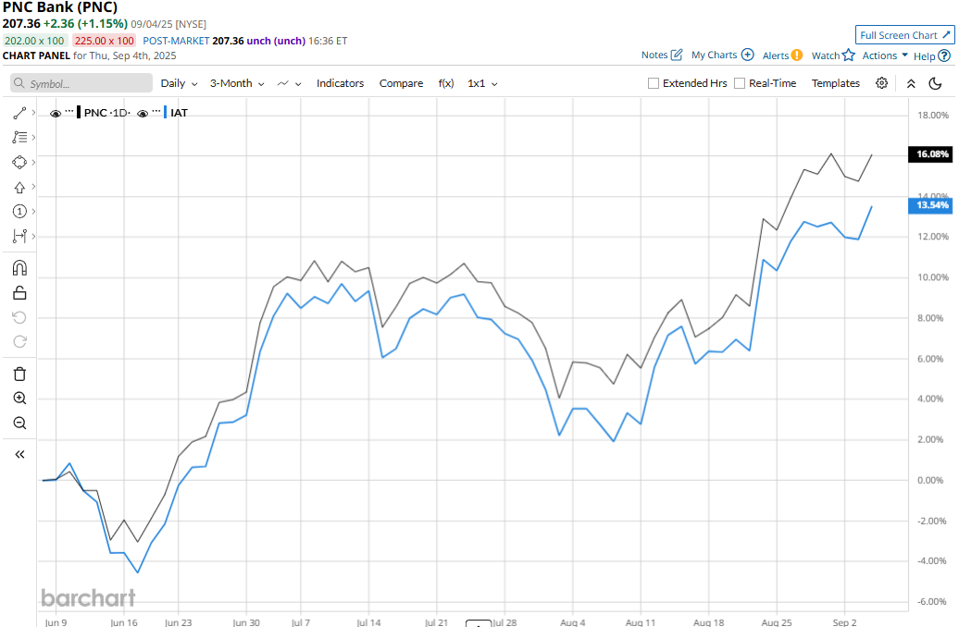Open PNC series options ellipsis

[x=69, y=111]
